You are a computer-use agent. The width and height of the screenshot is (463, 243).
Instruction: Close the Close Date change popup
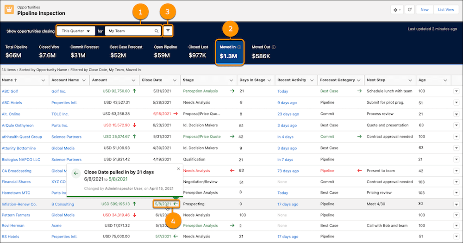(x=179, y=169)
